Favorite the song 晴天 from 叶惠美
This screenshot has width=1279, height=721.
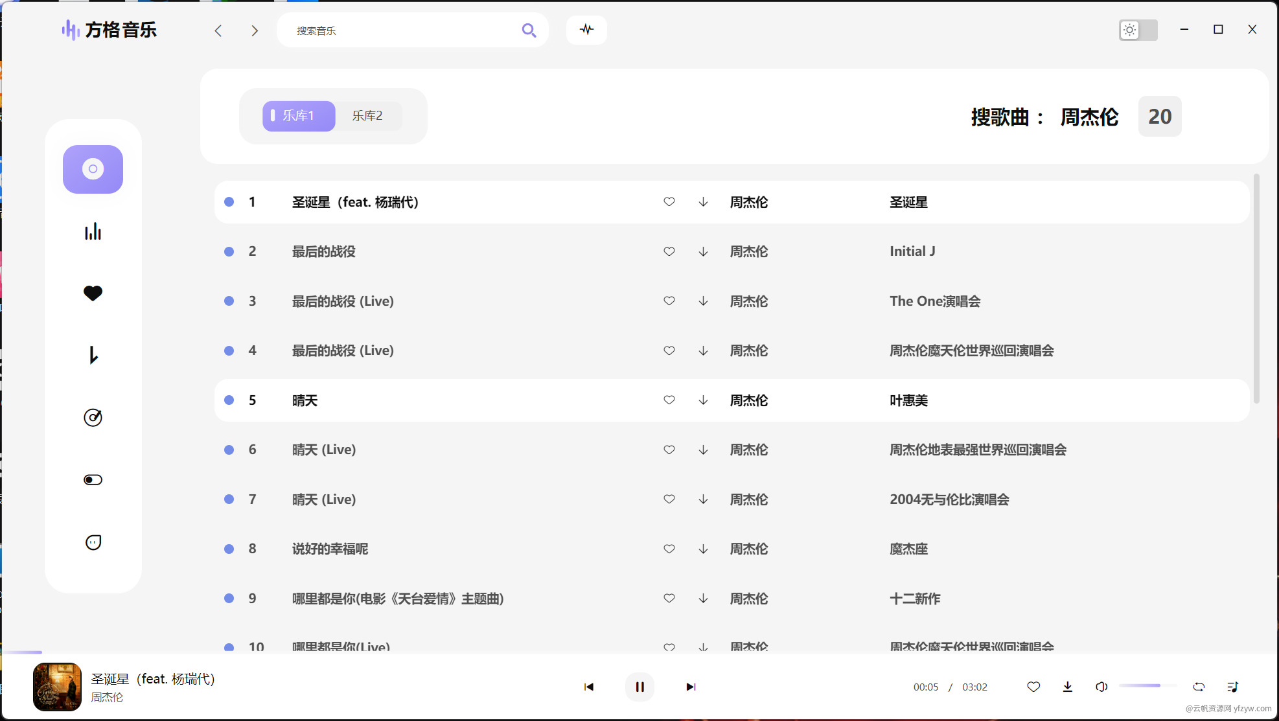pos(669,400)
